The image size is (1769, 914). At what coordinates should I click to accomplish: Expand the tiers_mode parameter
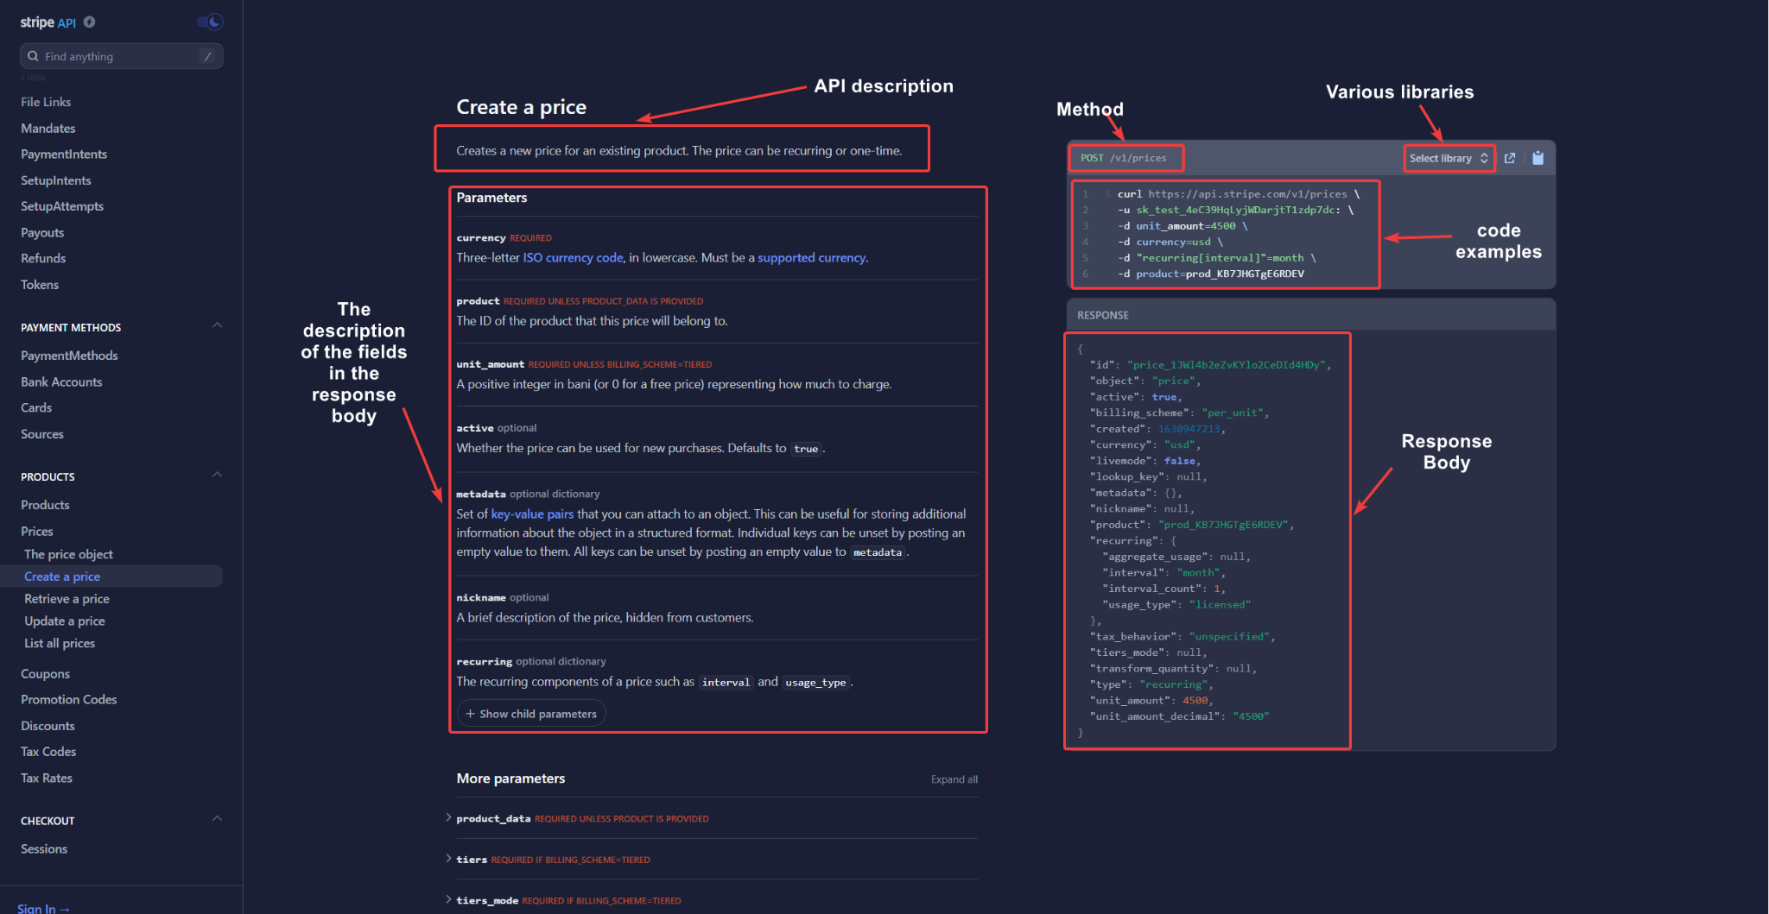tap(449, 899)
